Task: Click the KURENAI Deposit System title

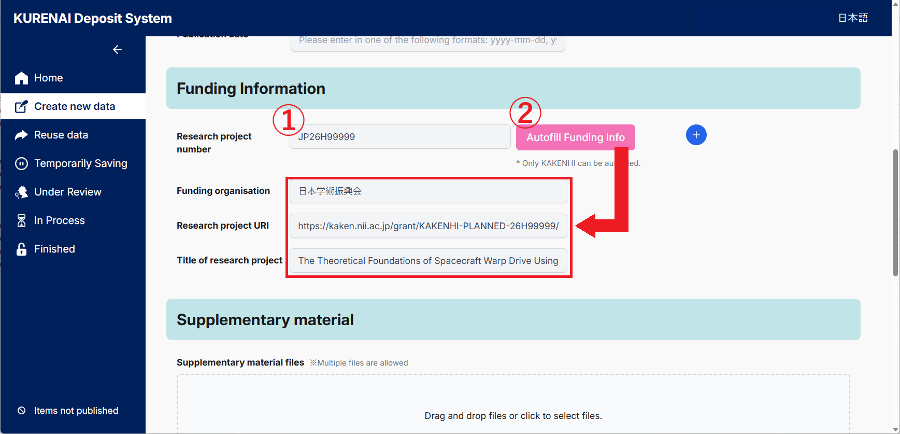Action: [x=93, y=18]
